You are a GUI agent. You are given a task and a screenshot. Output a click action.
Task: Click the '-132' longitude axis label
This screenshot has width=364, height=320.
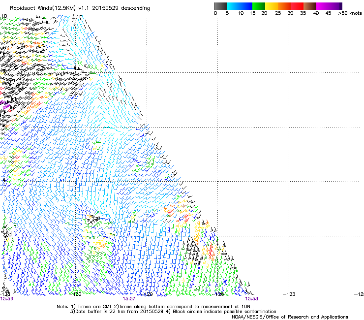(x=76, y=294)
